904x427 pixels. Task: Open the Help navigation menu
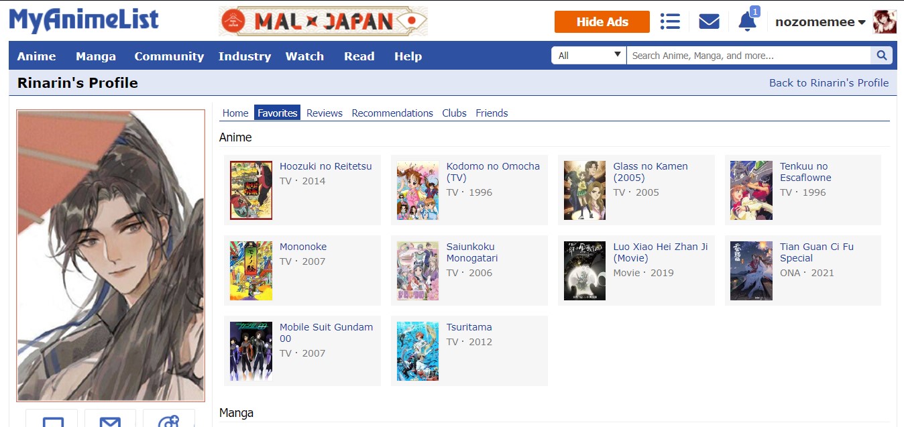tap(408, 56)
